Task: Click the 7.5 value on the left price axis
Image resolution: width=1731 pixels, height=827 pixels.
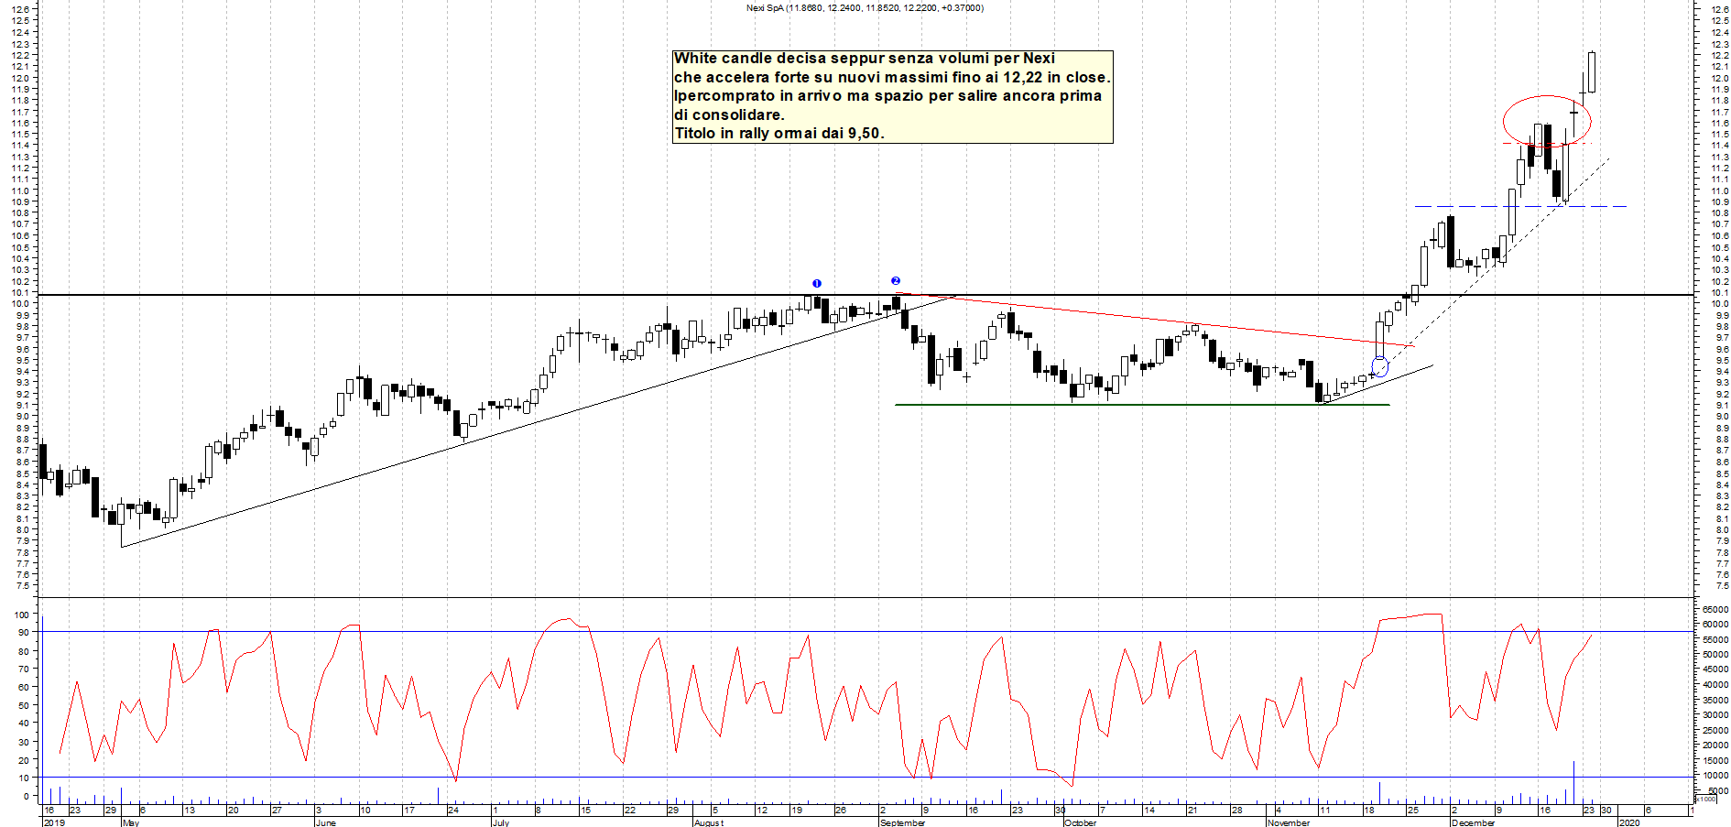Action: [23, 585]
